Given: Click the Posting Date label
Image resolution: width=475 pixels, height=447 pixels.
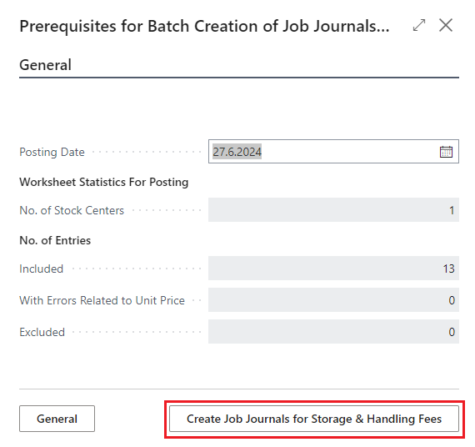Looking at the screenshot, I should pyautogui.click(x=52, y=152).
